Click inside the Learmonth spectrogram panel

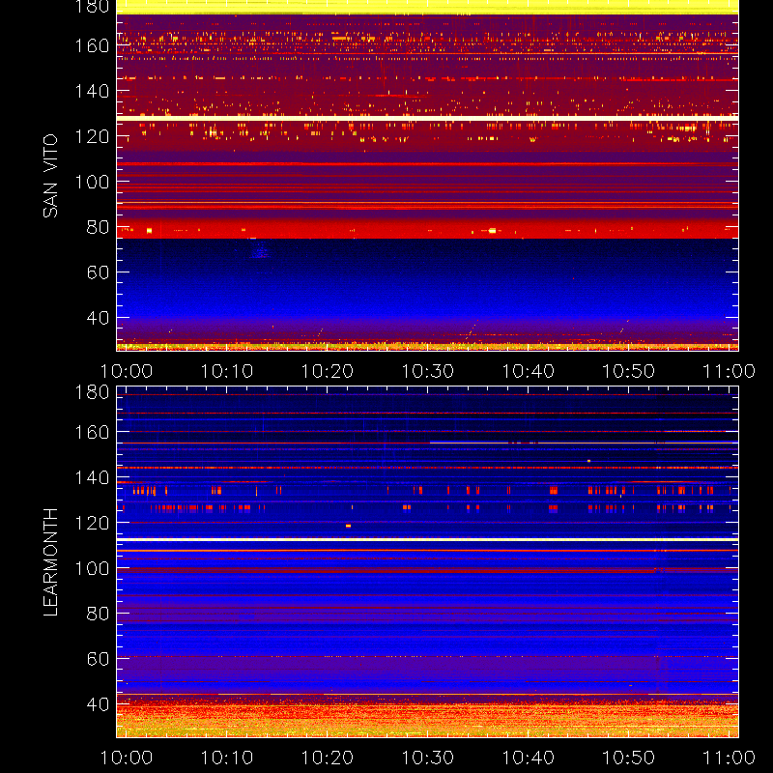[x=427, y=562]
